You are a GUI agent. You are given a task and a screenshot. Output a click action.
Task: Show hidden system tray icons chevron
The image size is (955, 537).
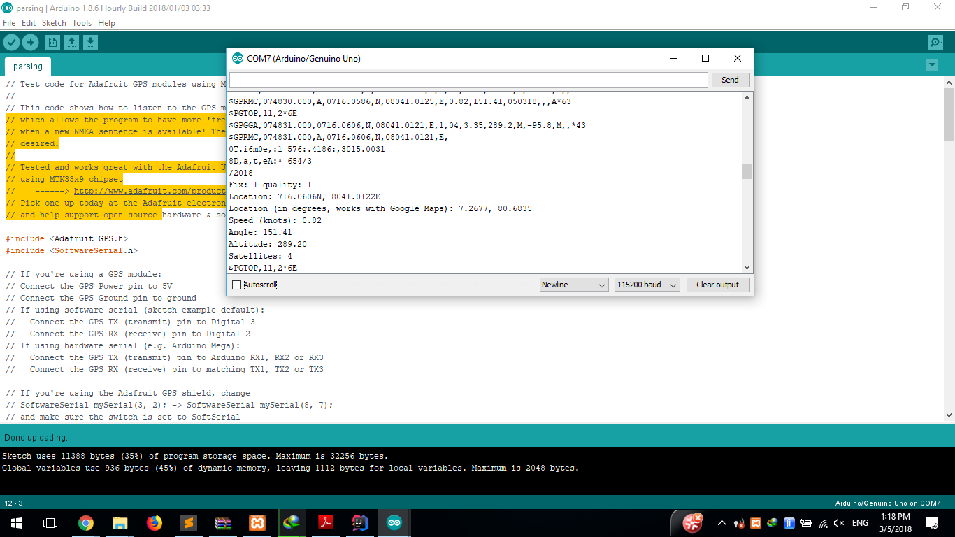pyautogui.click(x=722, y=523)
